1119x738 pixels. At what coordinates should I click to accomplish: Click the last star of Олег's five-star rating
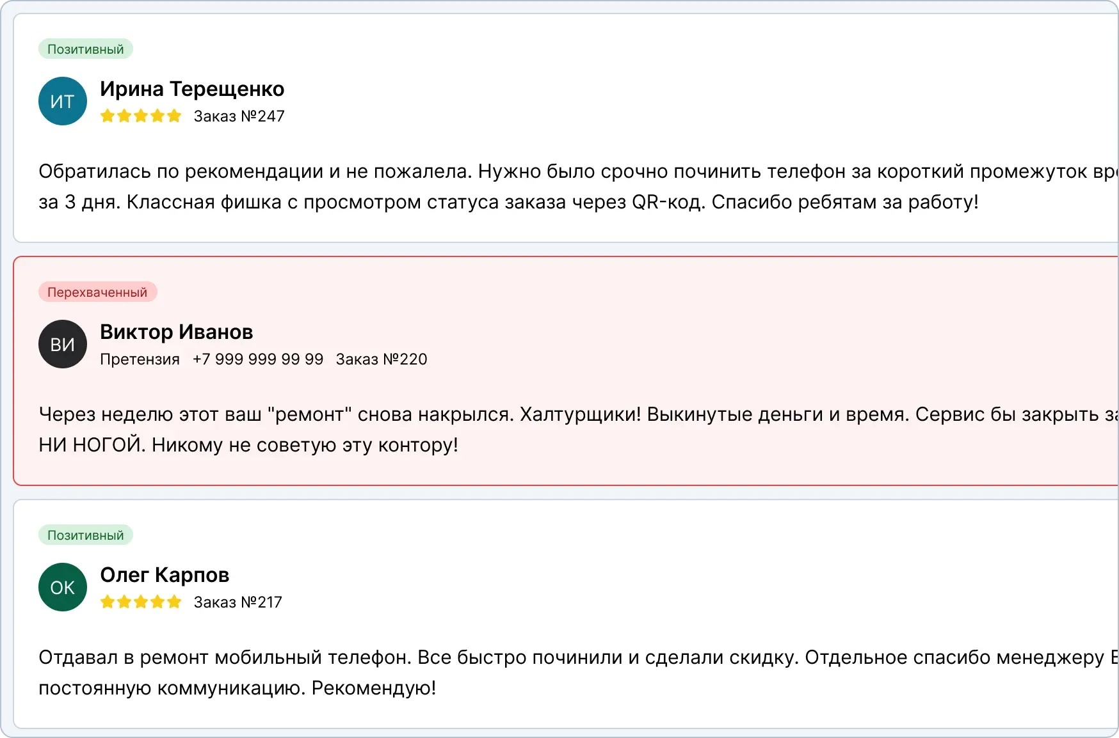coord(175,602)
